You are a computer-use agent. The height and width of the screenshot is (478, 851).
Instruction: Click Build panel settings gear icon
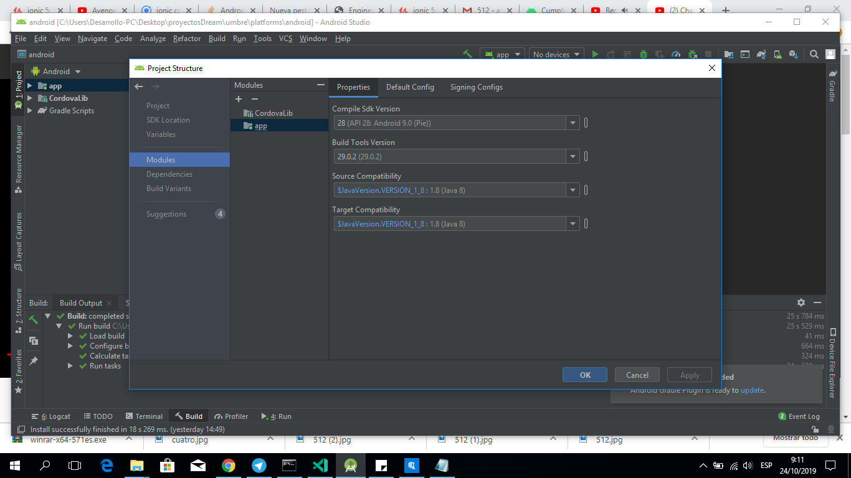coord(801,302)
